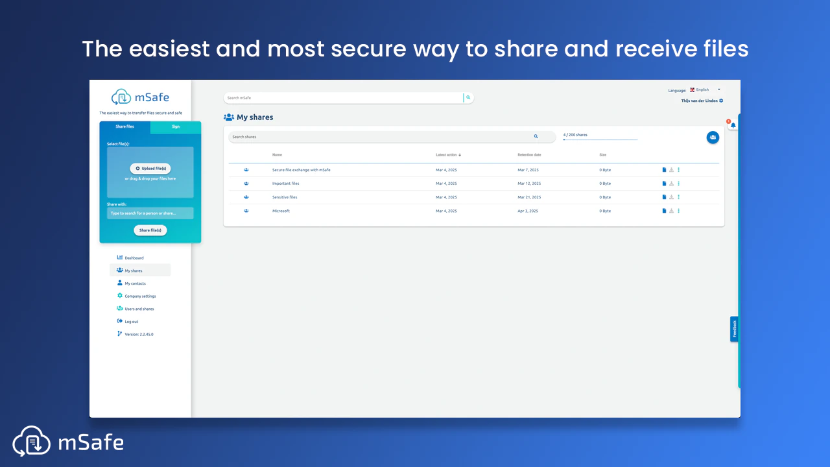This screenshot has height=467, width=830.
Task: Download the Important files share
Action: [x=671, y=183]
